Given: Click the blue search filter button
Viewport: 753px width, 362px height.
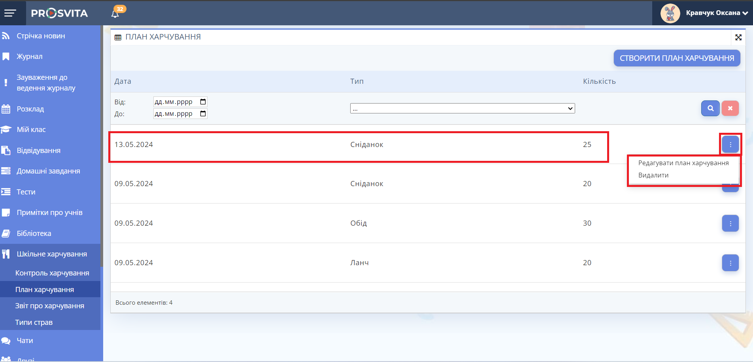Looking at the screenshot, I should (710, 108).
